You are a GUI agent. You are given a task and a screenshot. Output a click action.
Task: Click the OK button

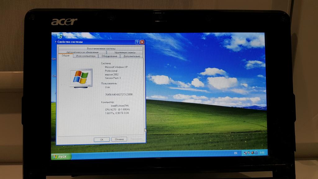click(x=102, y=140)
